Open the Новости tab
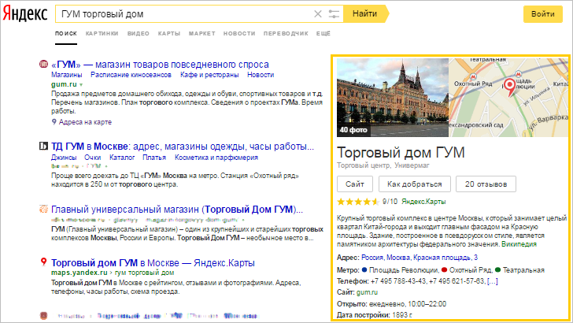Screen dimensions: 573x323 pyautogui.click(x=239, y=34)
